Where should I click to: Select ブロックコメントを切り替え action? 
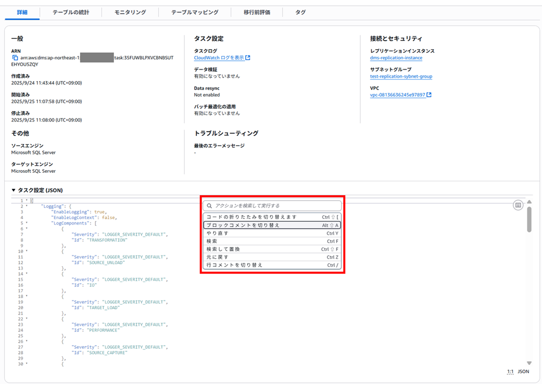pyautogui.click(x=272, y=225)
